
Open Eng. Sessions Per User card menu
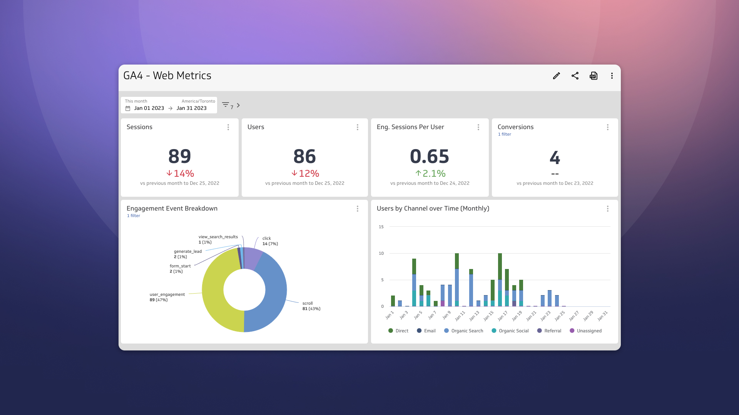coord(478,127)
